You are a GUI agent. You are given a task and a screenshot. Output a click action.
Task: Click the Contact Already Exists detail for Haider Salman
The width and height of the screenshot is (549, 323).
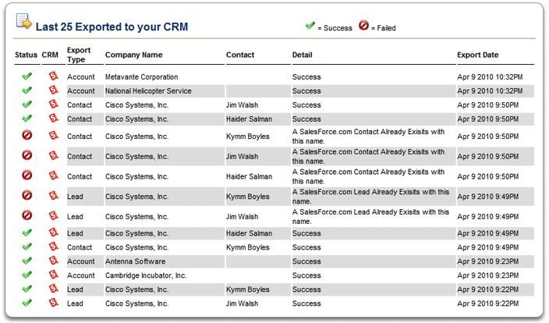[368, 176]
